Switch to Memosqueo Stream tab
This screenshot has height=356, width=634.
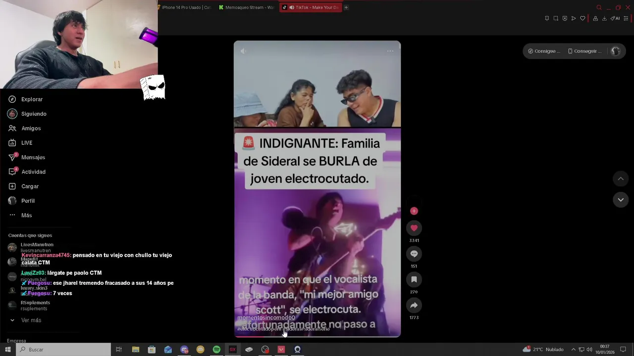click(246, 7)
